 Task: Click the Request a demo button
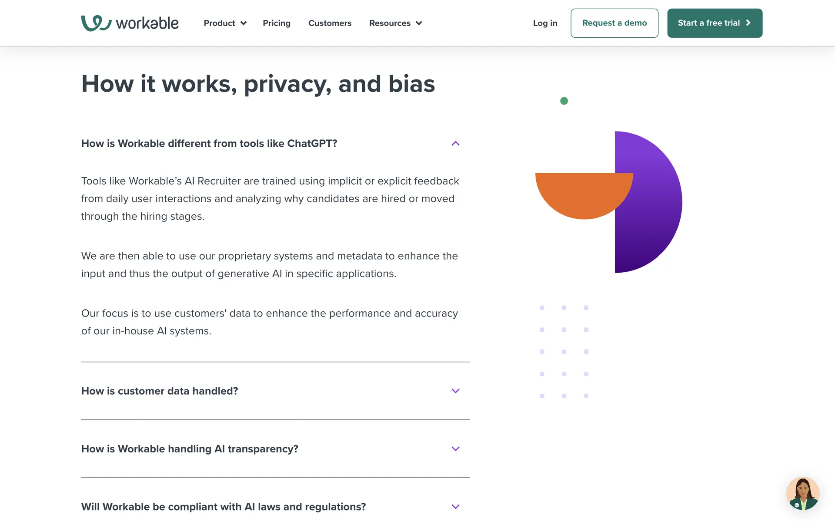click(x=614, y=23)
